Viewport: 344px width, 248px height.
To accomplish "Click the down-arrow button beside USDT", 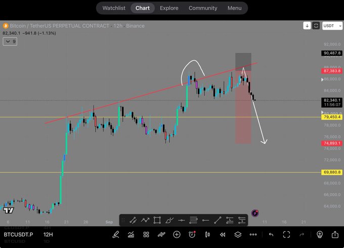I will pyautogui.click(x=307, y=26).
